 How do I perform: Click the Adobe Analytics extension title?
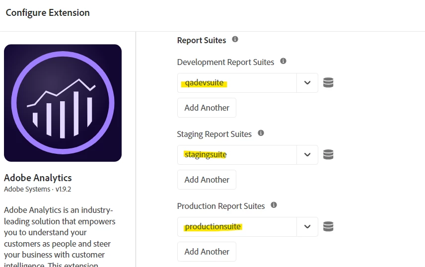click(x=38, y=178)
